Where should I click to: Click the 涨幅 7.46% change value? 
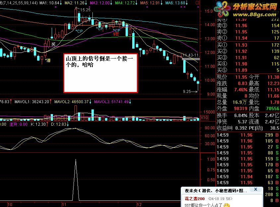(x=241, y=90)
